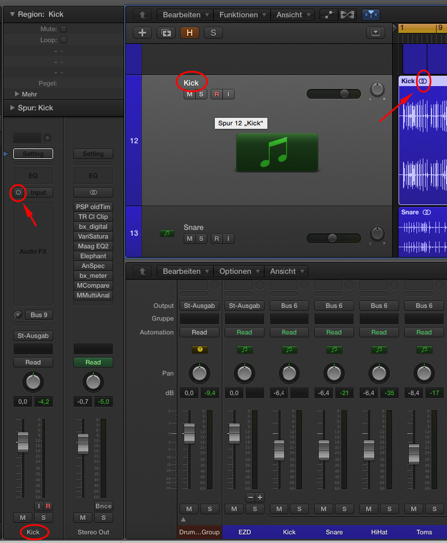Screen dimensions: 447x543
Task: Toggle input monitoring on Kick track header
Action: pos(229,94)
